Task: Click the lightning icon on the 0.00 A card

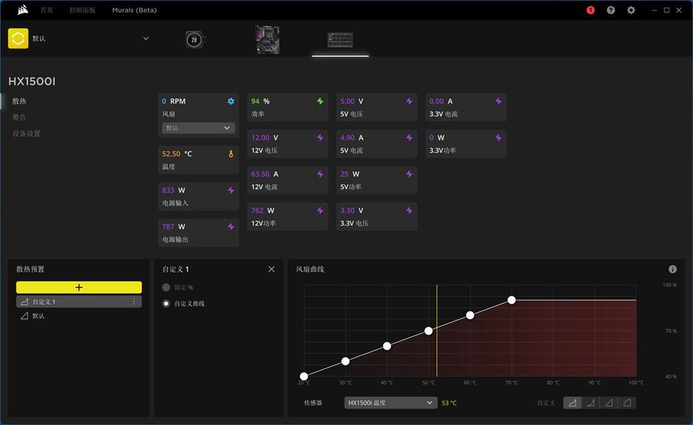Action: [498, 101]
